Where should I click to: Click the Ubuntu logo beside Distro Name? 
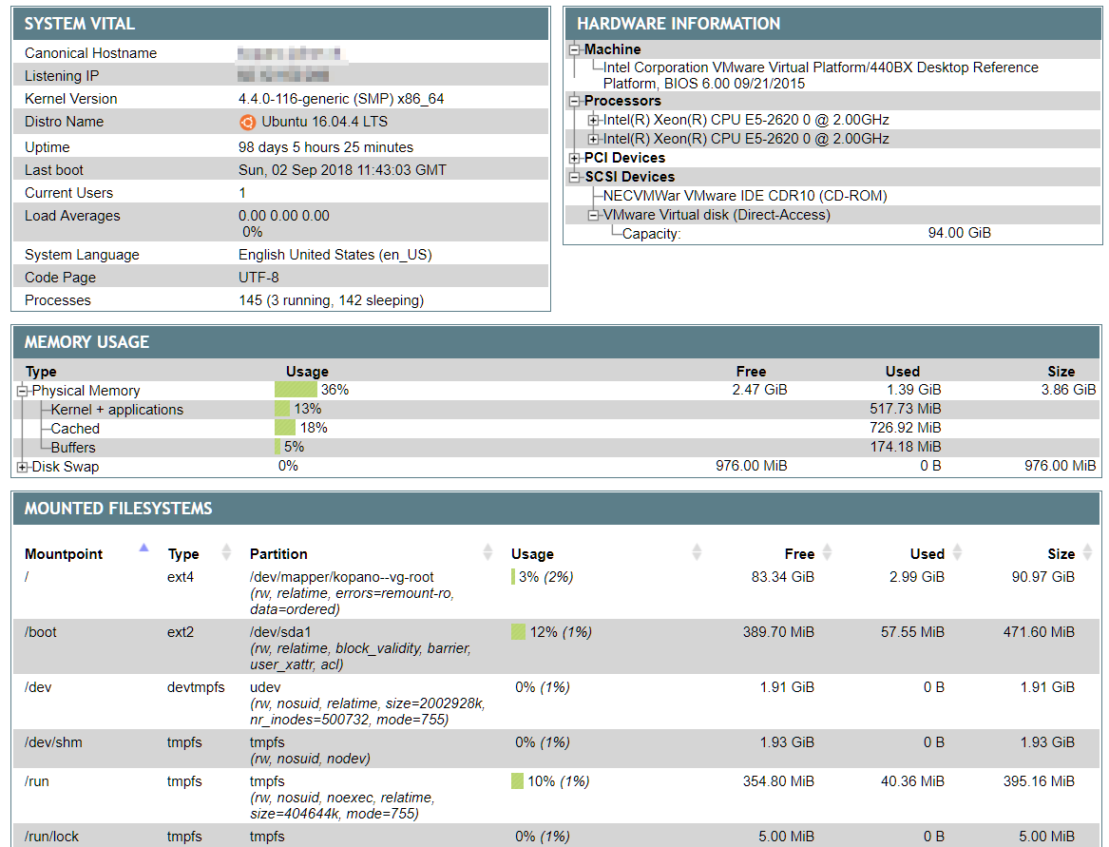click(x=247, y=122)
